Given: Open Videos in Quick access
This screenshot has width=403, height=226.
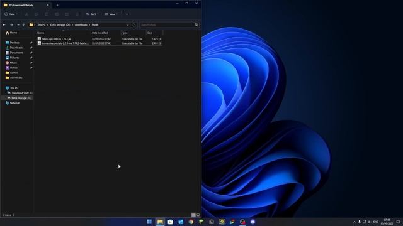Looking at the screenshot, I should pyautogui.click(x=14, y=68).
